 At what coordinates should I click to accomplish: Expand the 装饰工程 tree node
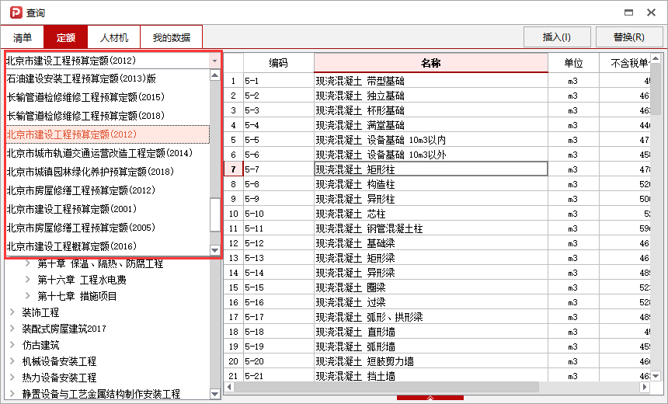tap(12, 312)
